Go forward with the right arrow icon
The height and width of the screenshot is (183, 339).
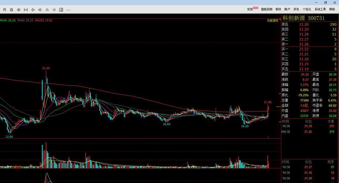40,10
